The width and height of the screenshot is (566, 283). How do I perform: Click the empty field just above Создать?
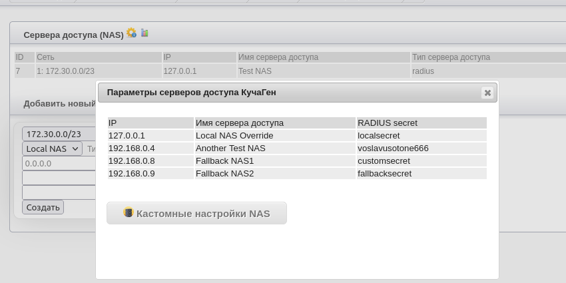point(59,192)
